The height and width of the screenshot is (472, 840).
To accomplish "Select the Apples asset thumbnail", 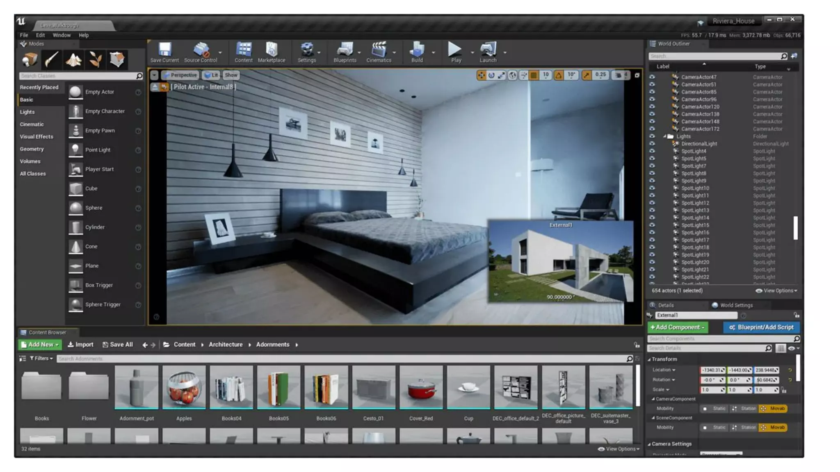I will pos(184,387).
